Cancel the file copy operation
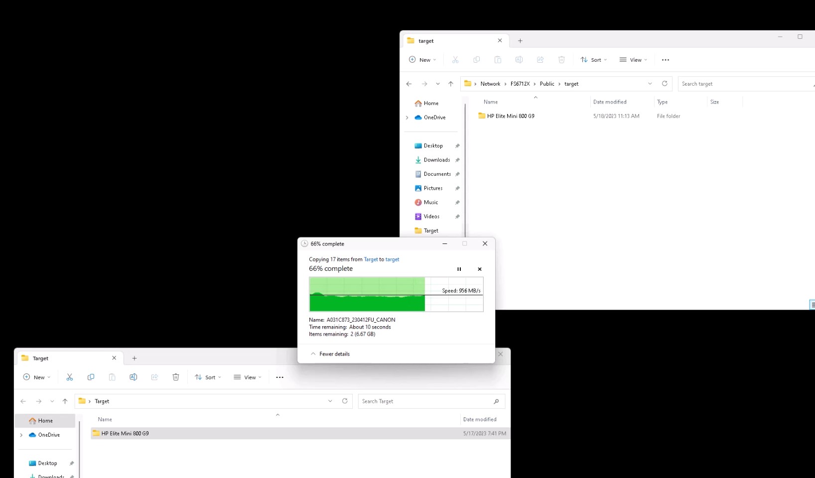815x478 pixels. point(480,269)
